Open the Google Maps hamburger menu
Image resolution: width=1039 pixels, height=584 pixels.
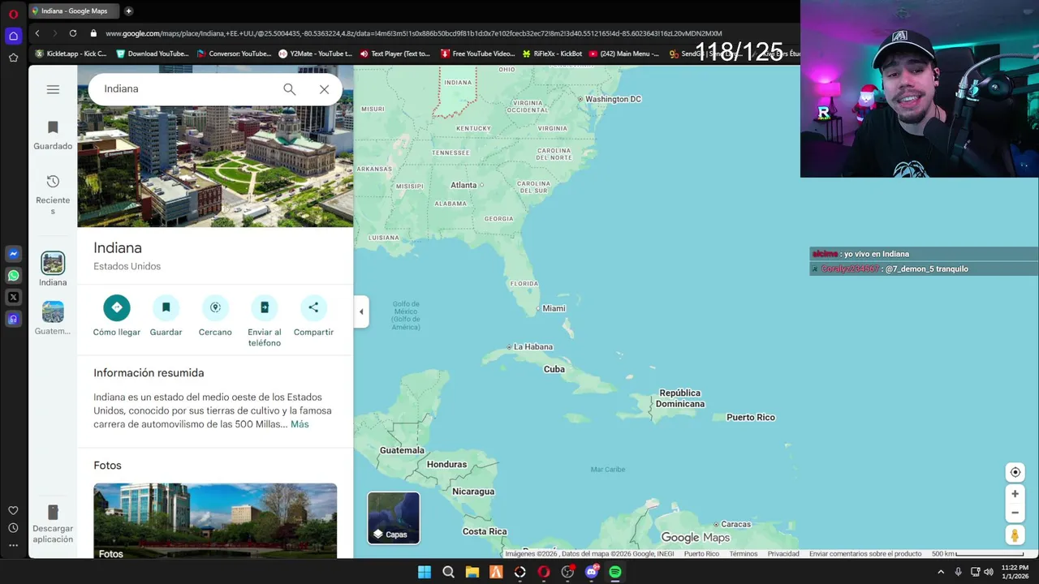53,89
